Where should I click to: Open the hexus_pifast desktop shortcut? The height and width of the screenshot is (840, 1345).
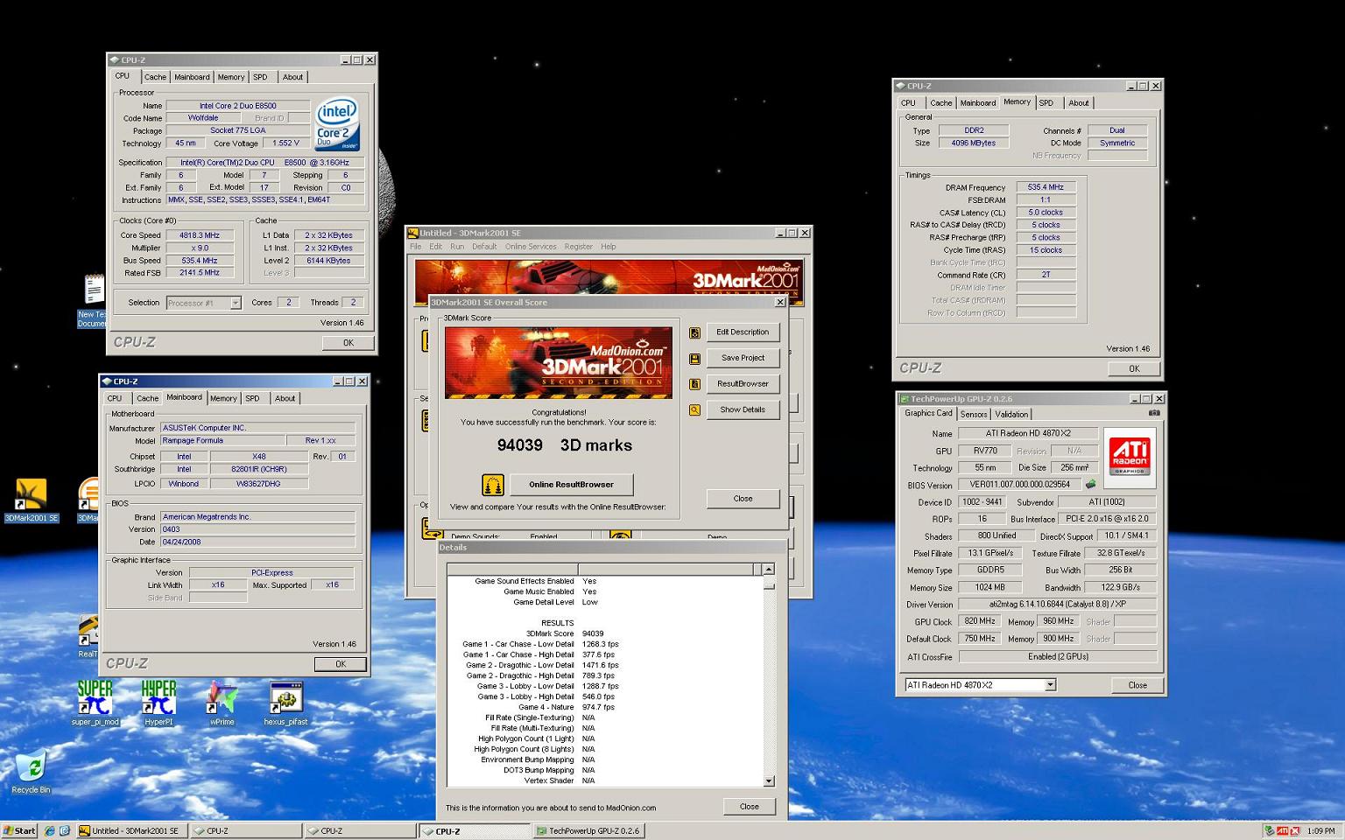[x=285, y=703]
